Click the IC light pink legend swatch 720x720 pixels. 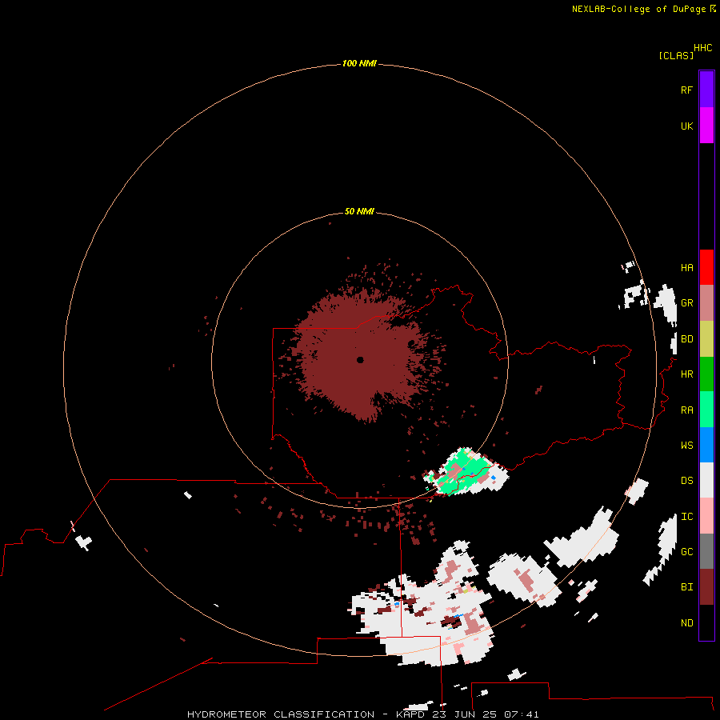[706, 516]
